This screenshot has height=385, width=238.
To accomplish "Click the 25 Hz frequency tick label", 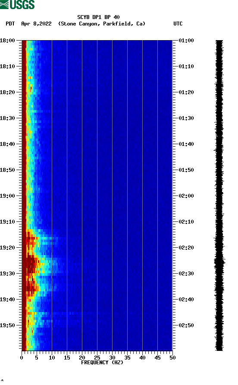I will click(97, 358).
